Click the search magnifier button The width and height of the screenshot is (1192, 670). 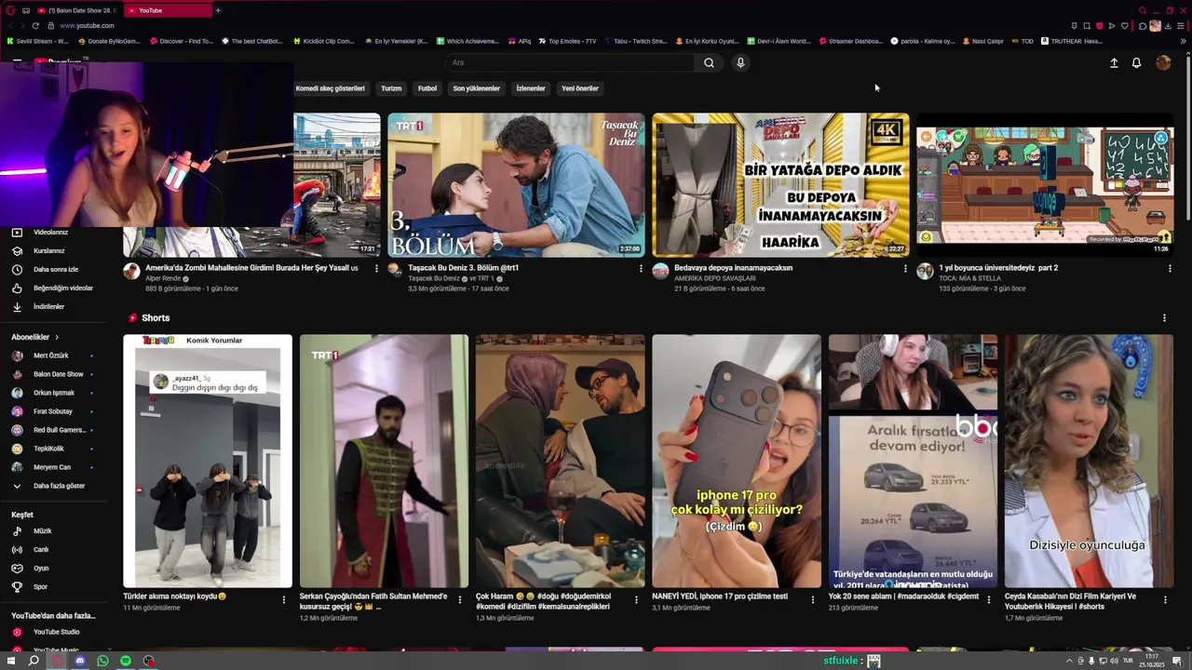pyautogui.click(x=709, y=62)
